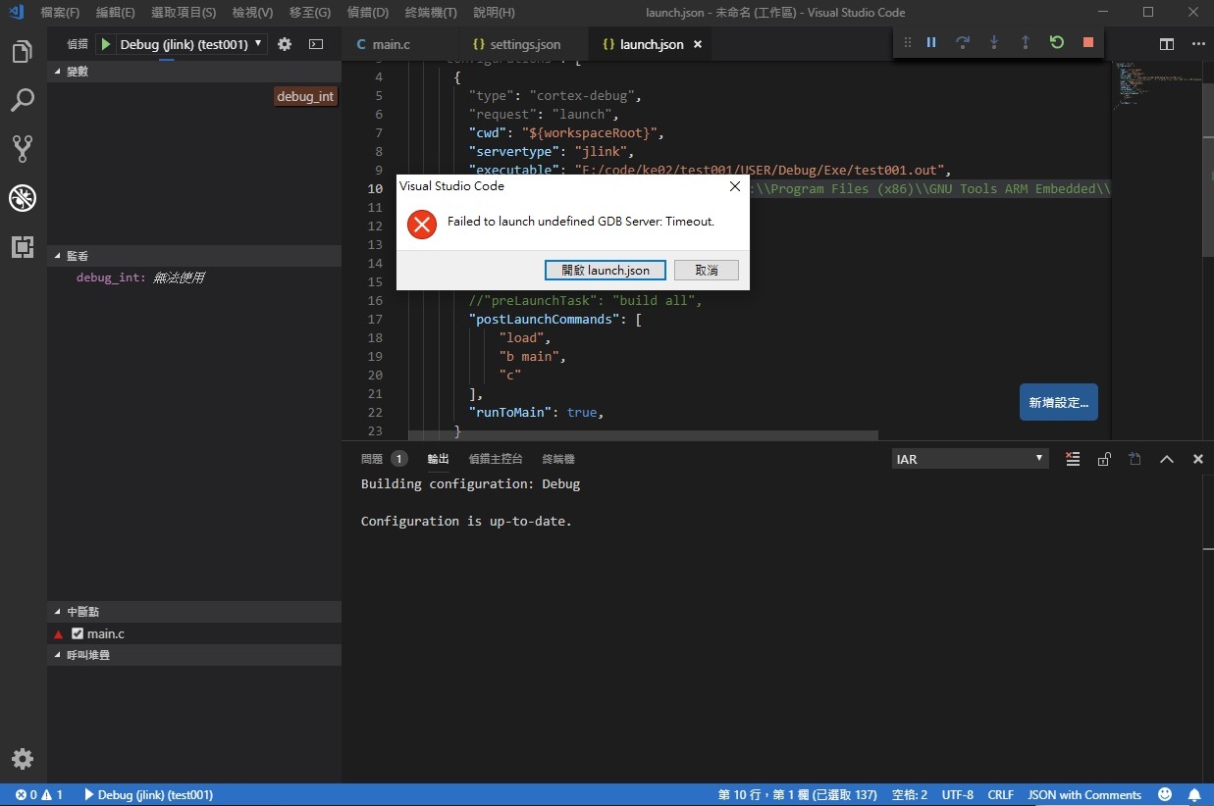1214x806 pixels.
Task: Open the Source Control view
Action: coord(23,149)
